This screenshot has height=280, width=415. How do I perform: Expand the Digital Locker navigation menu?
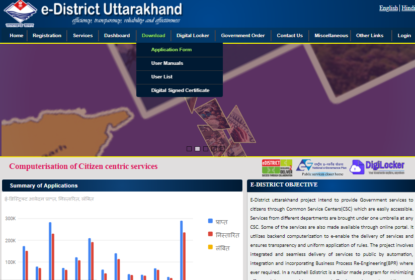pyautogui.click(x=193, y=36)
